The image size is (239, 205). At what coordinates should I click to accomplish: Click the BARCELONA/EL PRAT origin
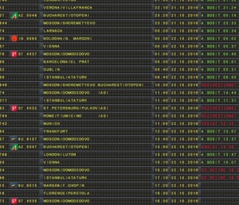pos(66,62)
